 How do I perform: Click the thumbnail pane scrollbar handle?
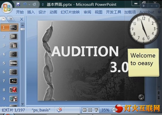click(22, 29)
